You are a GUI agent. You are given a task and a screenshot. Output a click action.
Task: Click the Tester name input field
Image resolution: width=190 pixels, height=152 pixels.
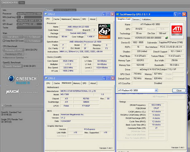[x=29, y=28]
